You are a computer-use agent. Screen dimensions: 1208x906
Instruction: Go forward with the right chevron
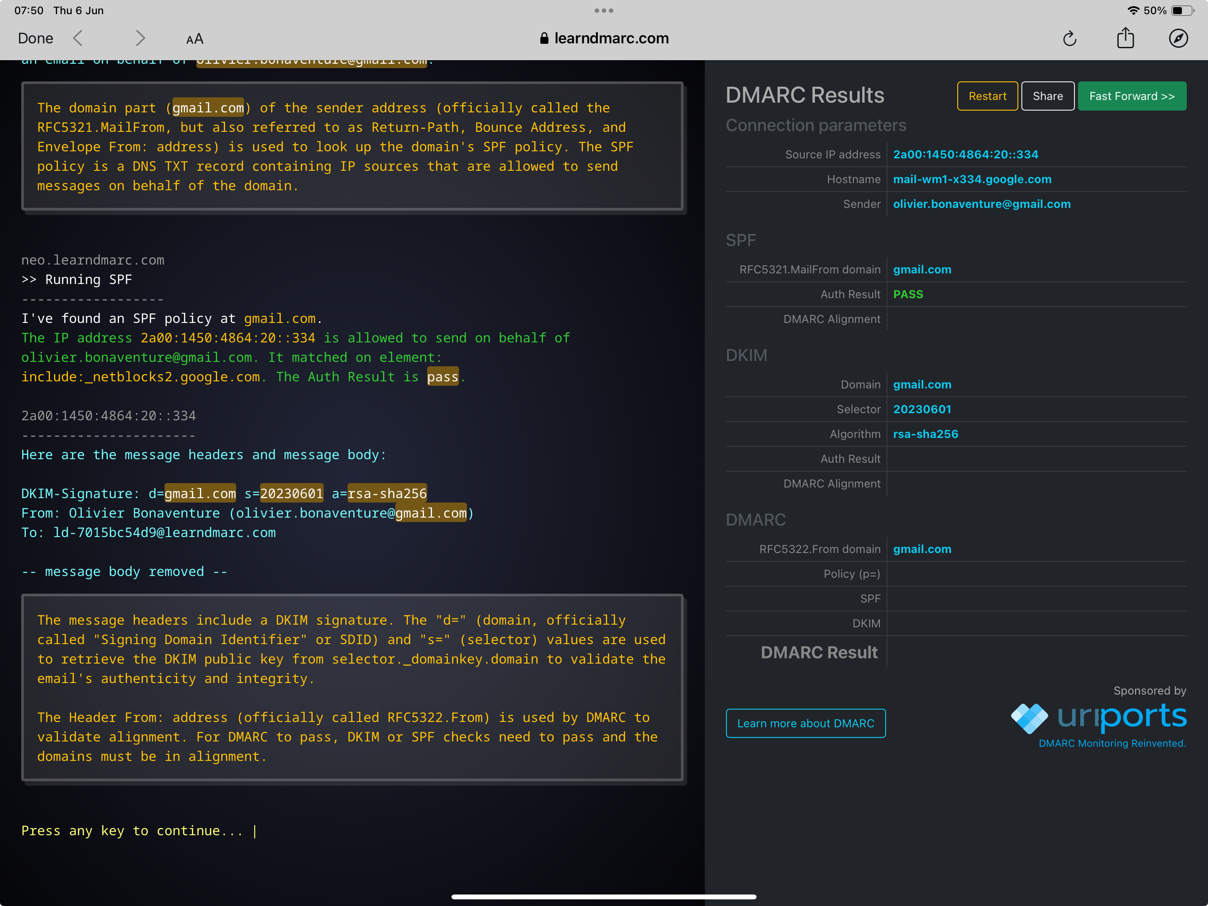[x=140, y=38]
